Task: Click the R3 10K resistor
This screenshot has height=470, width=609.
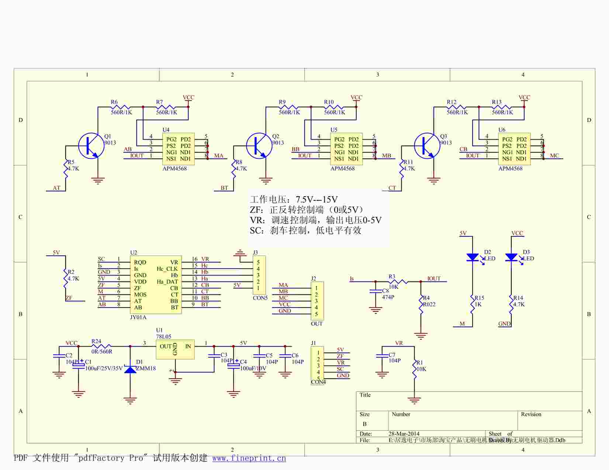Action: click(398, 282)
